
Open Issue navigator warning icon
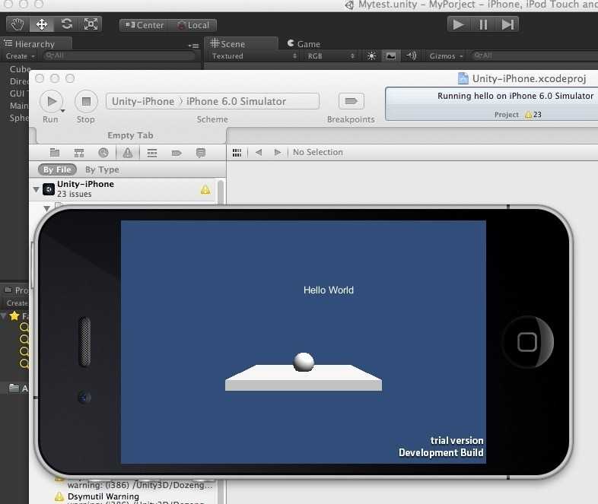[128, 153]
